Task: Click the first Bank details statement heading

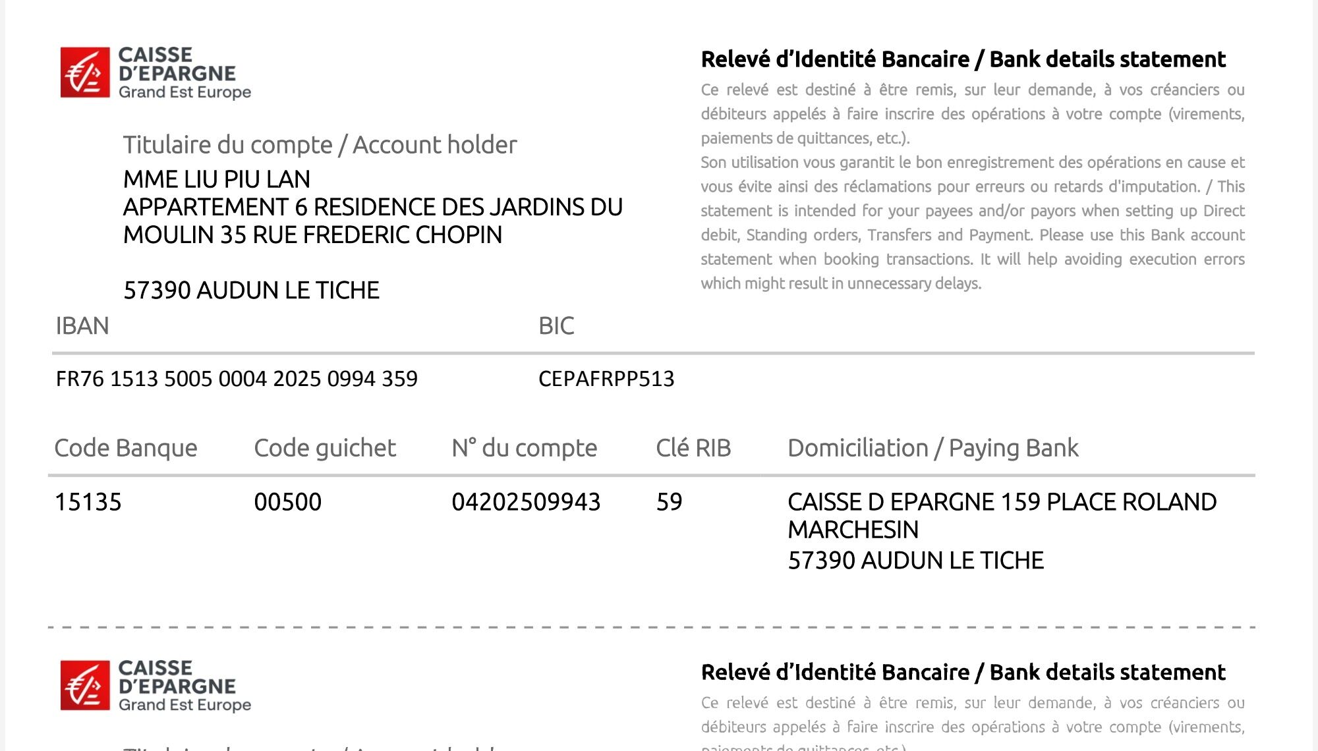Action: point(963,59)
